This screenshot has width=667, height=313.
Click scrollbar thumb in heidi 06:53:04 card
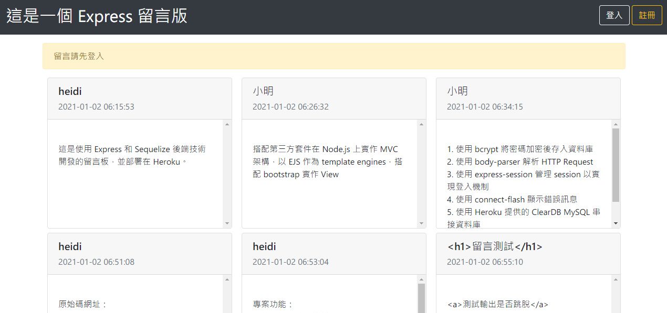[421, 298]
